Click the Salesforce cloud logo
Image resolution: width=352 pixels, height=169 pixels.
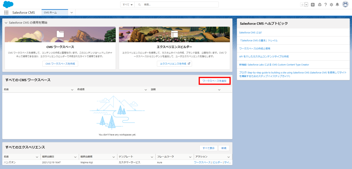pos(8,4)
